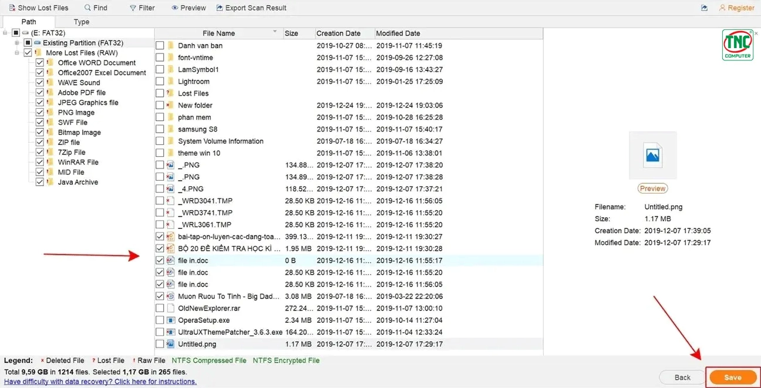Check the checkbox next to OldNewExplorer.rar

(160, 308)
